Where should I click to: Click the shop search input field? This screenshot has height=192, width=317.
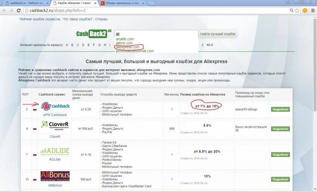156,34
